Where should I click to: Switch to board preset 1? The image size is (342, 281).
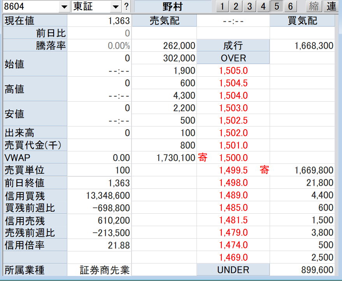222,7
